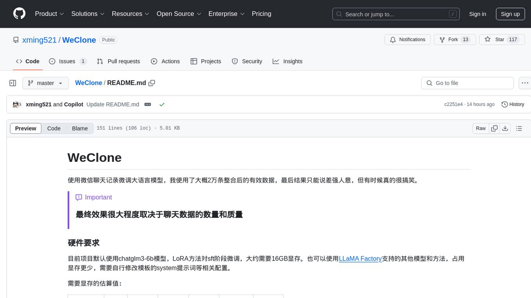The height and width of the screenshot is (298, 531).
Task: Click the Issues count badge 1
Action: 83,61
